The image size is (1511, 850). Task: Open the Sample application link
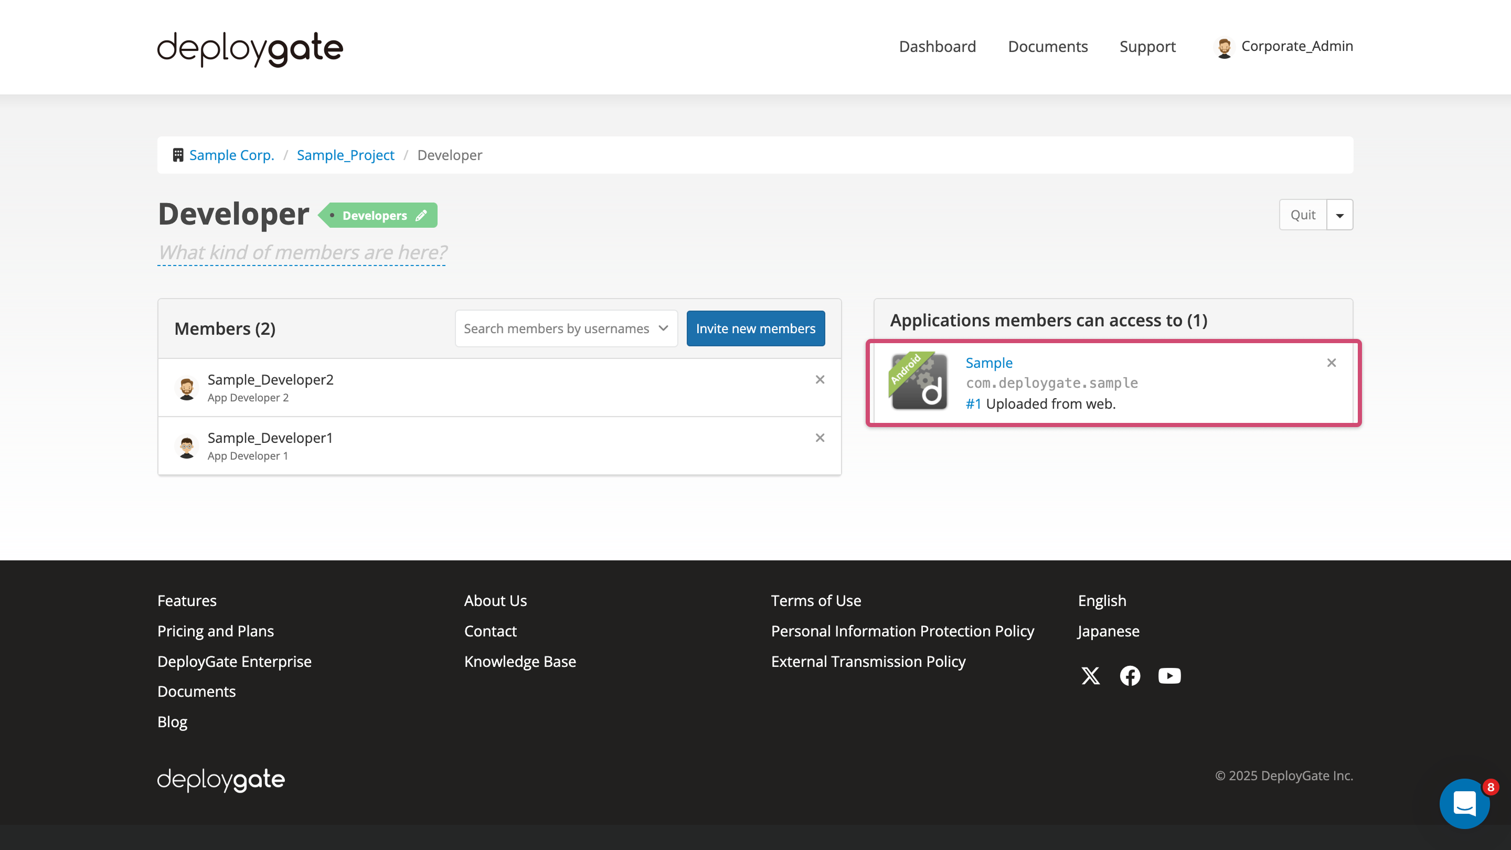989,363
